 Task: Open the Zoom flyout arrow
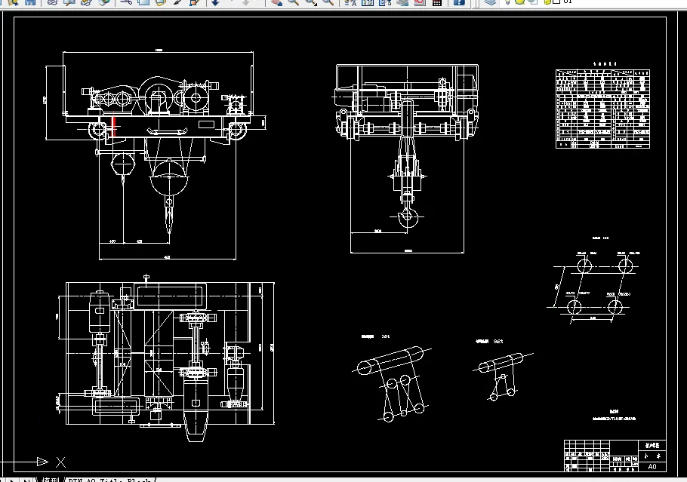316,4
